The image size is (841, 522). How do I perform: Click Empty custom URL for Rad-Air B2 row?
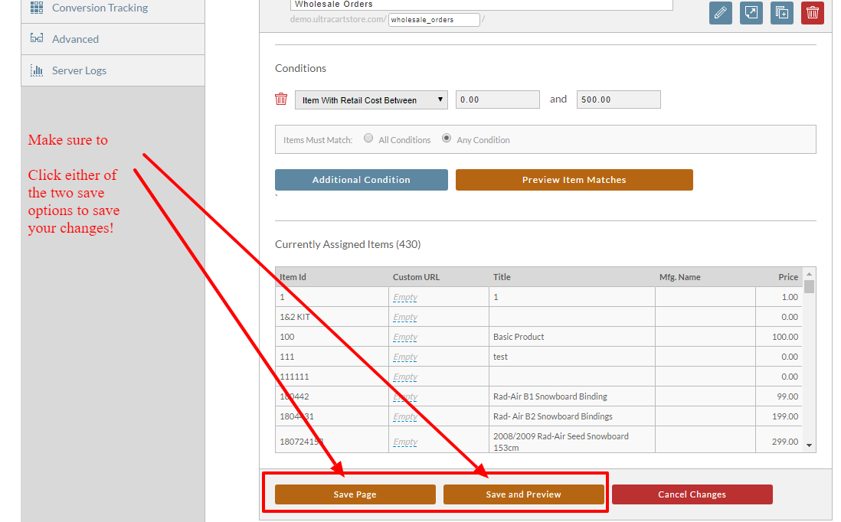coord(405,416)
